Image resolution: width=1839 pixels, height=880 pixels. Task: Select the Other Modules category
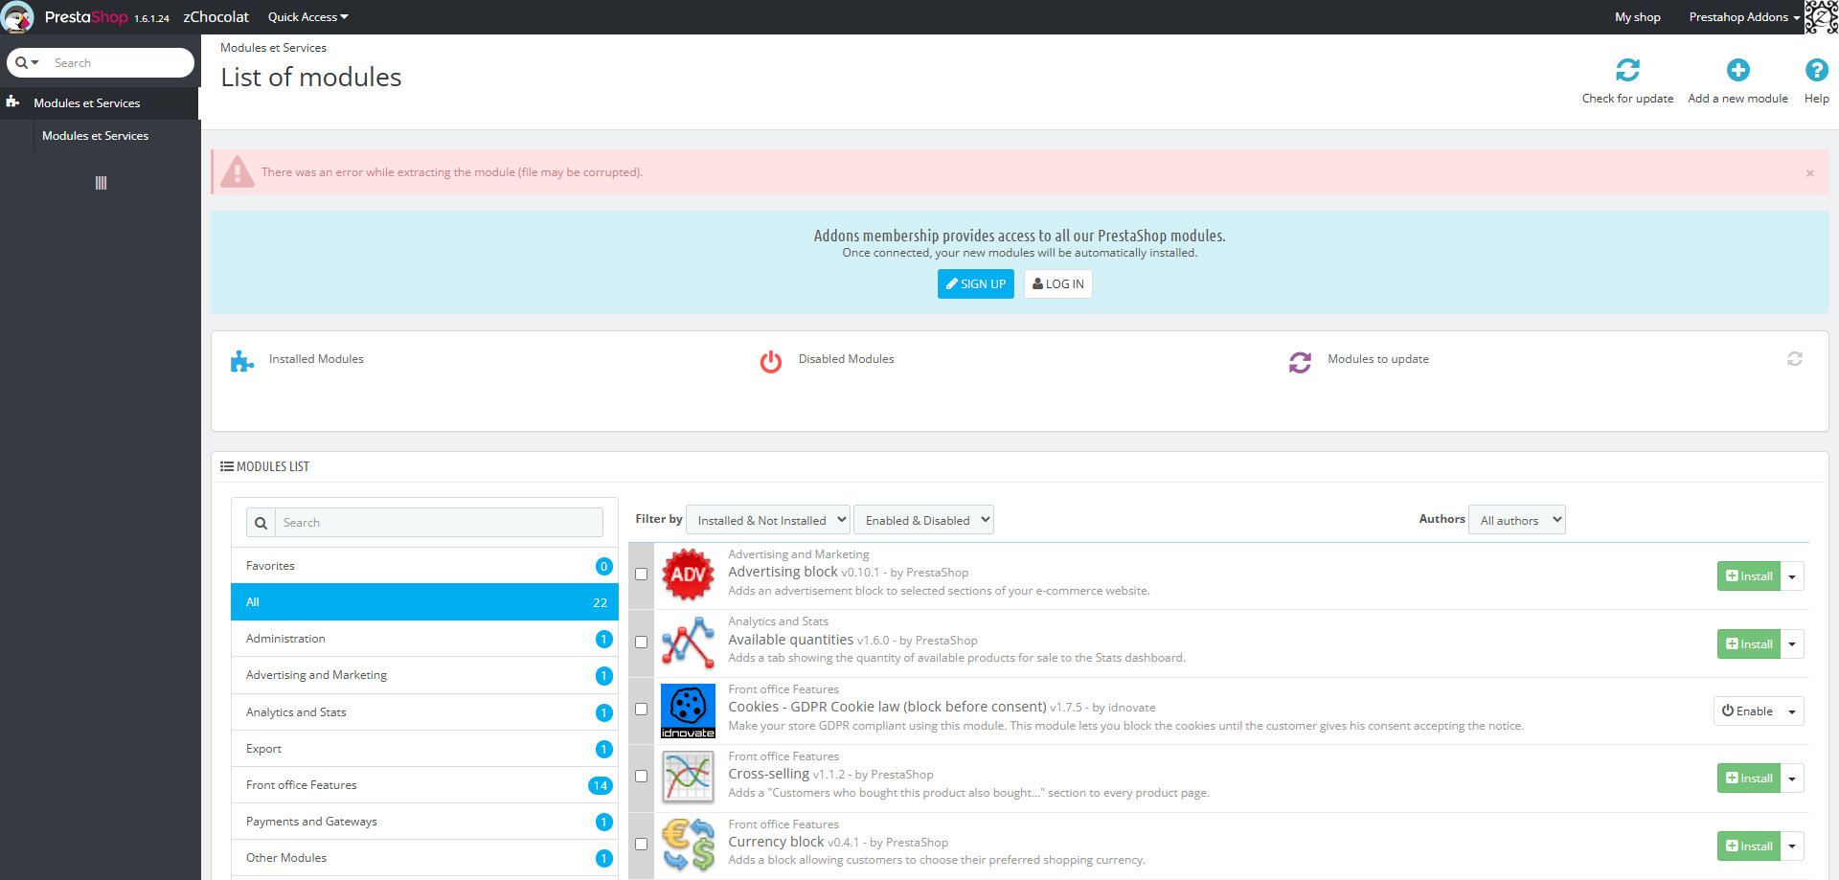pos(424,858)
